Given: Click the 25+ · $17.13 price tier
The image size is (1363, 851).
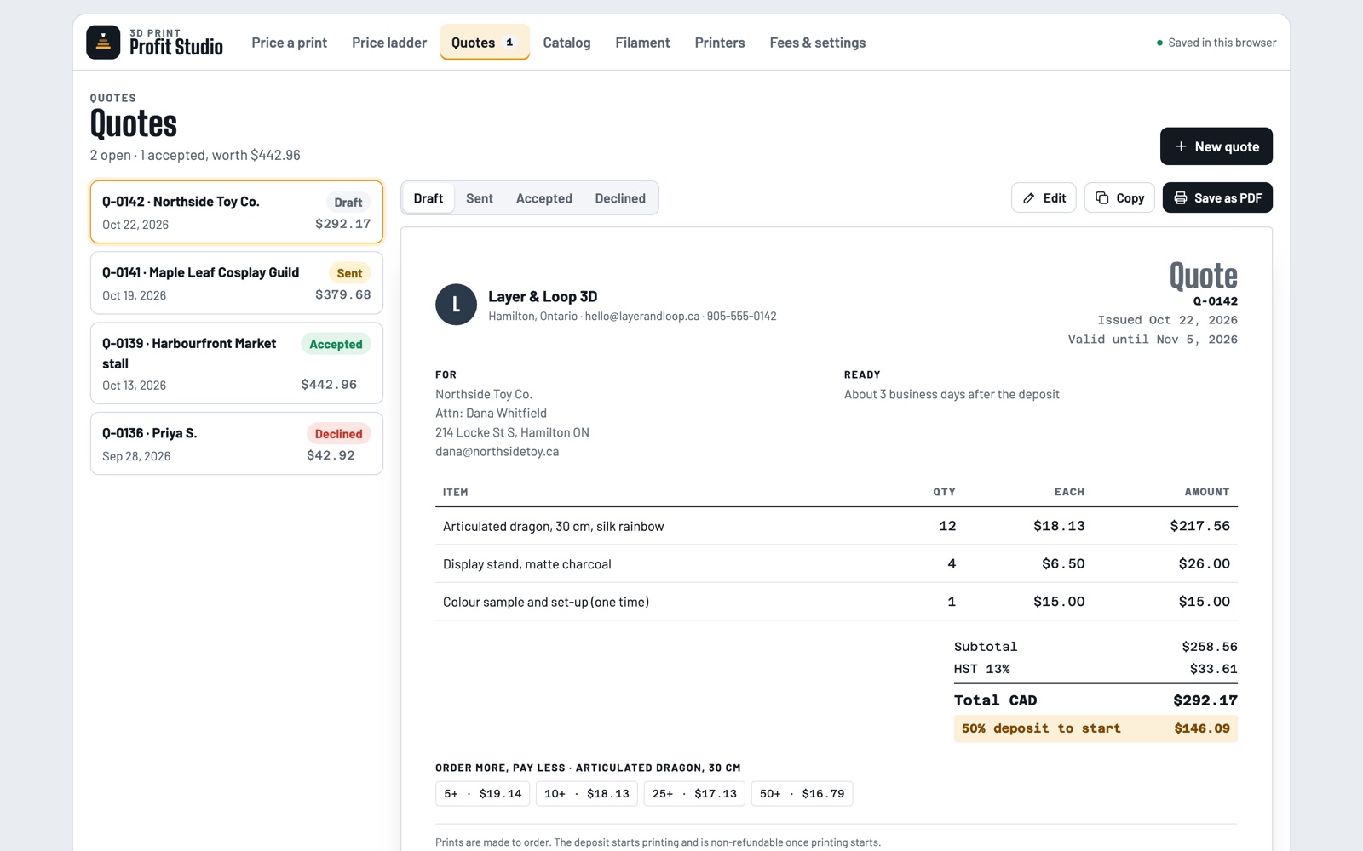Looking at the screenshot, I should (694, 794).
